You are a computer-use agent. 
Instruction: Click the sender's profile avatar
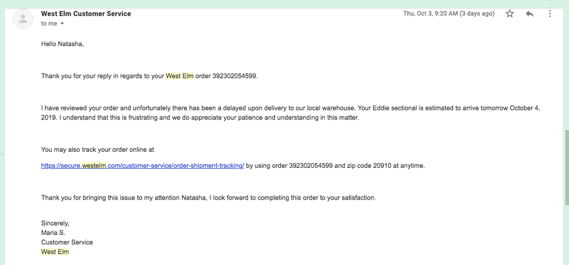pyautogui.click(x=23, y=19)
